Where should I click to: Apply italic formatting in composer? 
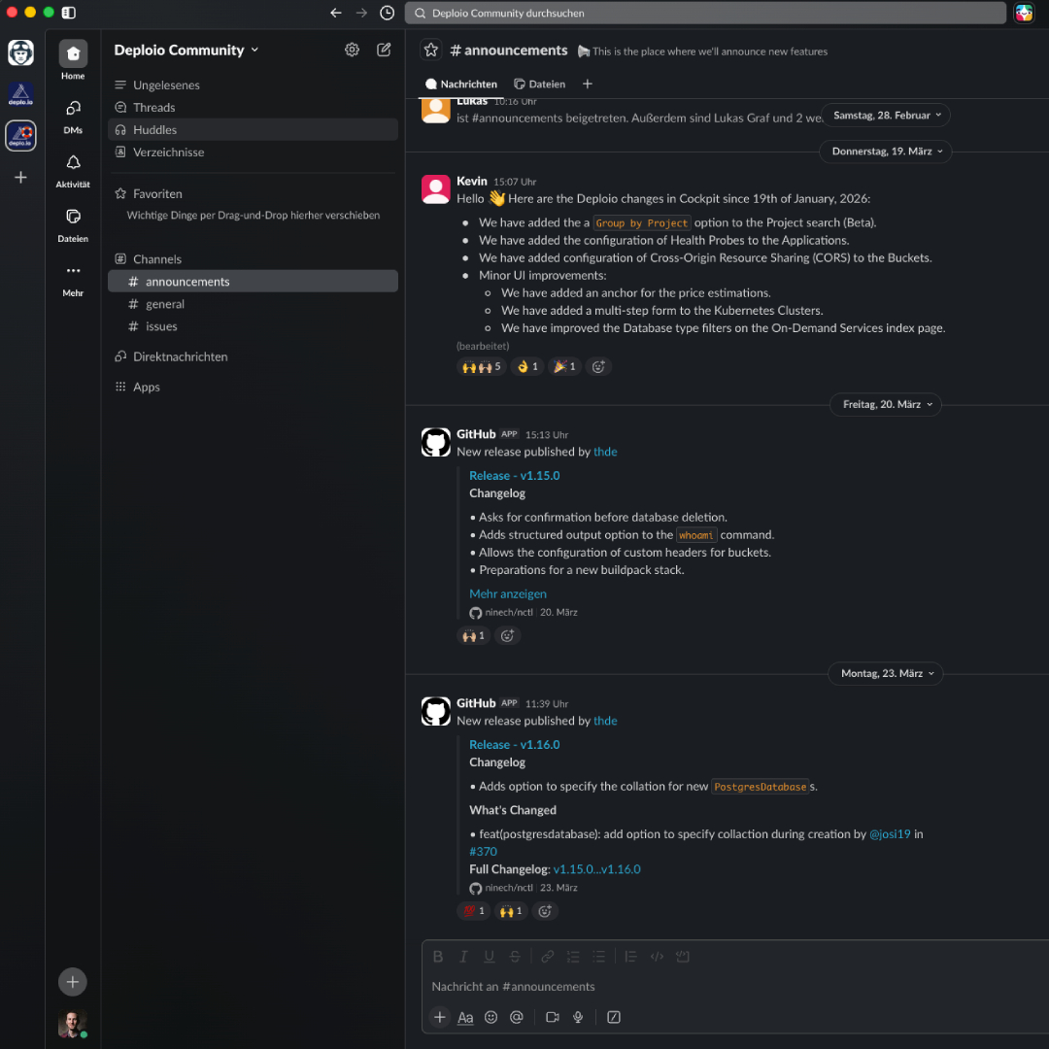click(463, 957)
